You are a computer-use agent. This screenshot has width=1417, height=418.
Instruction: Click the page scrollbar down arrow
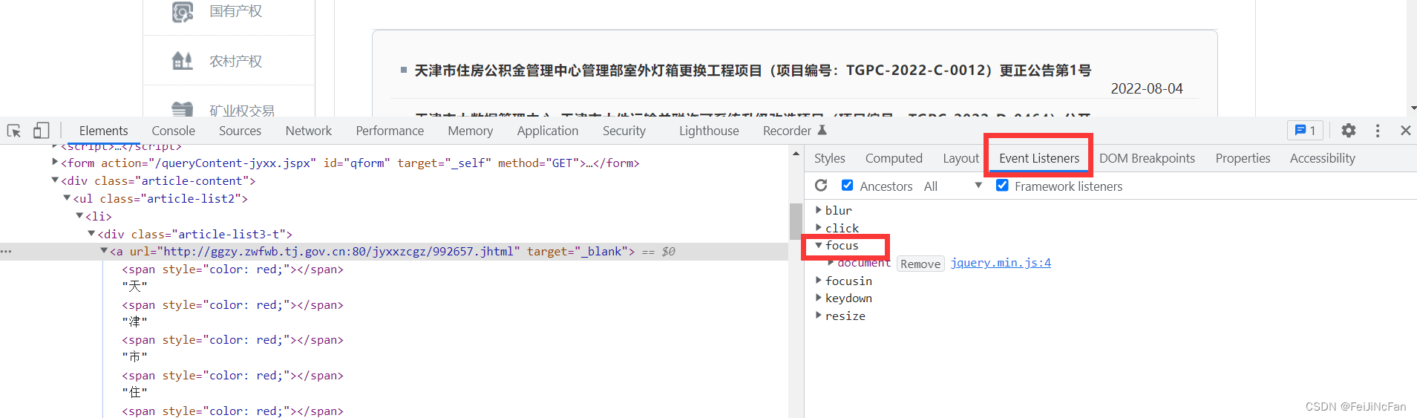[1413, 108]
